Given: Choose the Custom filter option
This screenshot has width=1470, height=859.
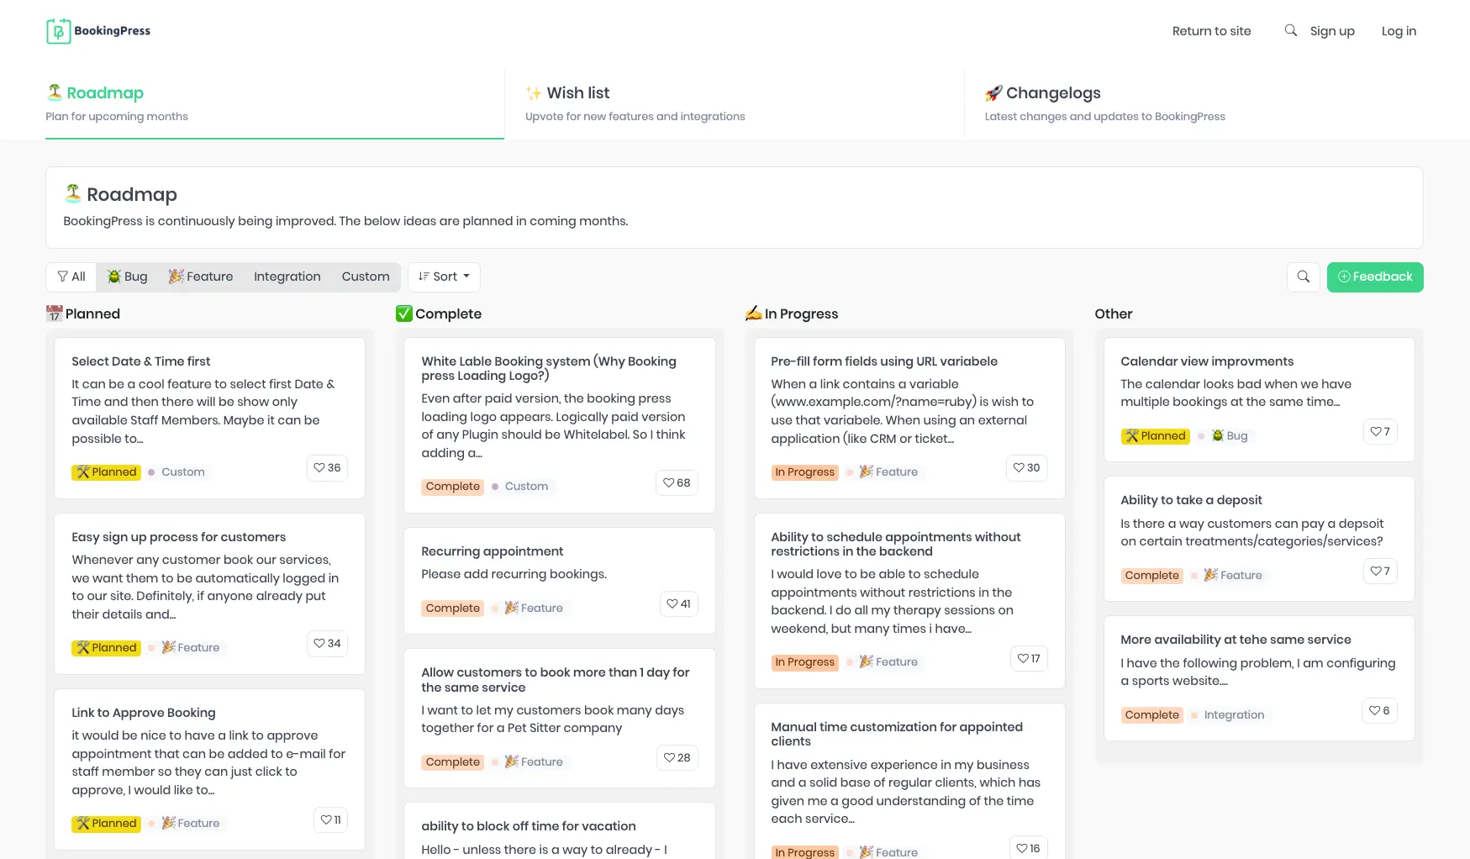Looking at the screenshot, I should point(366,277).
